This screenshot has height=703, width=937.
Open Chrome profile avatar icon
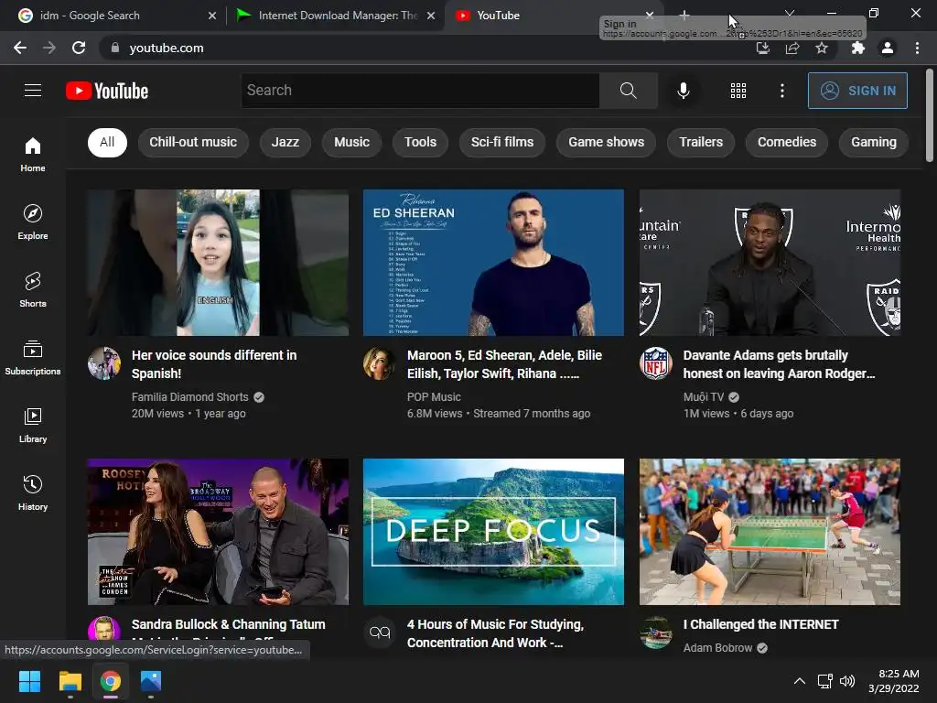888,48
